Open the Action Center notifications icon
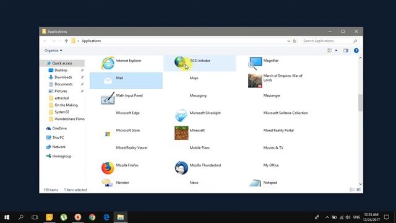The image size is (396, 223). [386, 217]
